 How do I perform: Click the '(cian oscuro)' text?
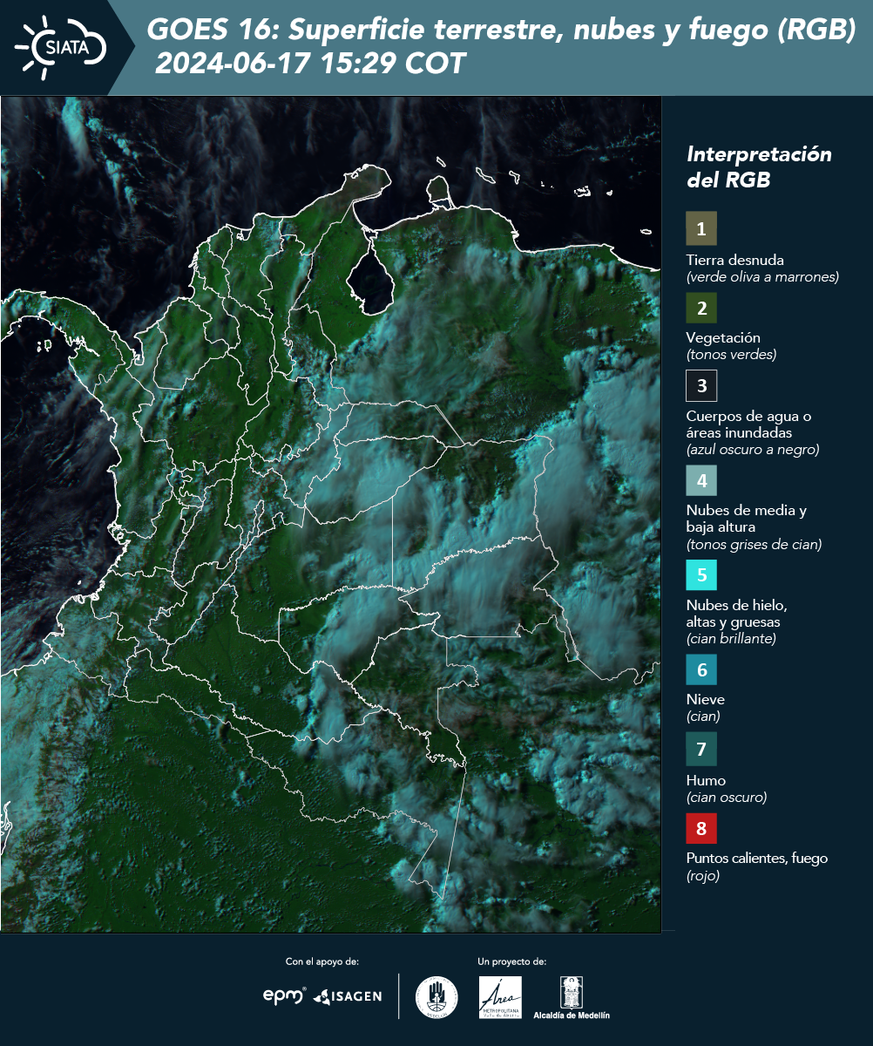(x=727, y=798)
